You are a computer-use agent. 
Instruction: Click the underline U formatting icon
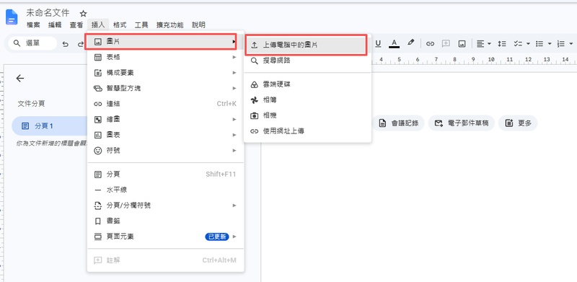click(378, 43)
